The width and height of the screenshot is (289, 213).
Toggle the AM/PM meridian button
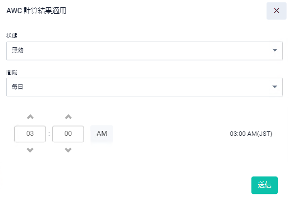pos(102,133)
